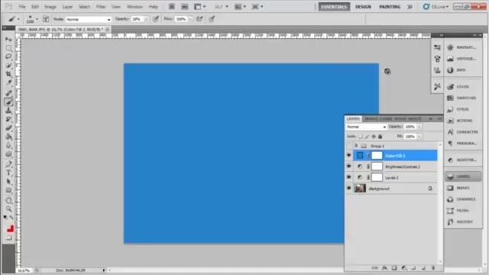
Task: Select the Brush tool in toolbox
Action: coord(8,102)
